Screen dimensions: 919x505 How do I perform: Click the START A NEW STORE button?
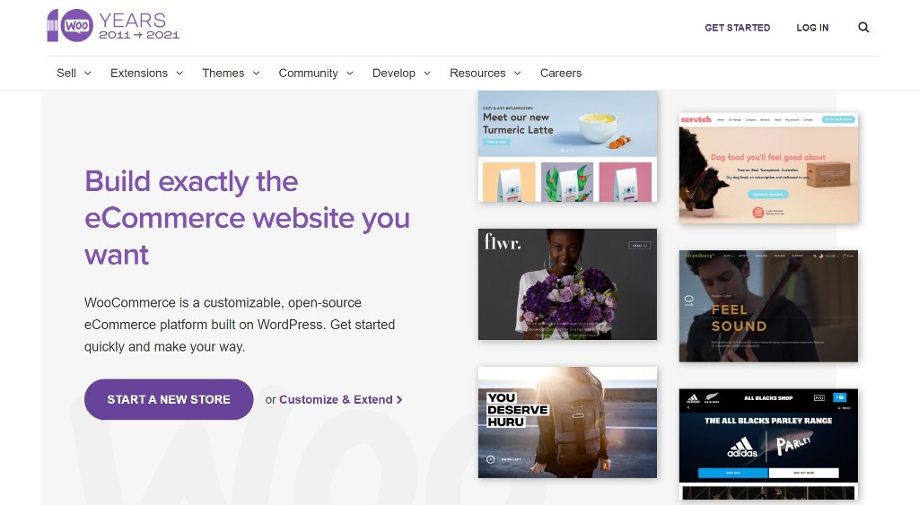click(169, 399)
